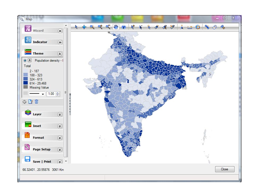The height and width of the screenshot is (191, 255).
Task: Collapse the Theme panel chevron
Action: [x=60, y=54]
